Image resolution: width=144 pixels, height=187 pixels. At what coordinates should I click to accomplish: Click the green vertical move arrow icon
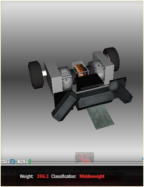click(x=30, y=161)
